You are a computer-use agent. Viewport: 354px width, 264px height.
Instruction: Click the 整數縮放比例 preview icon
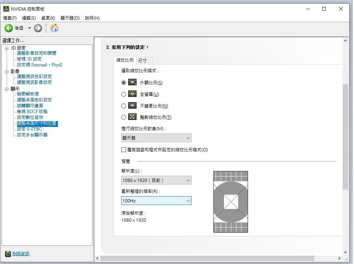132,117
